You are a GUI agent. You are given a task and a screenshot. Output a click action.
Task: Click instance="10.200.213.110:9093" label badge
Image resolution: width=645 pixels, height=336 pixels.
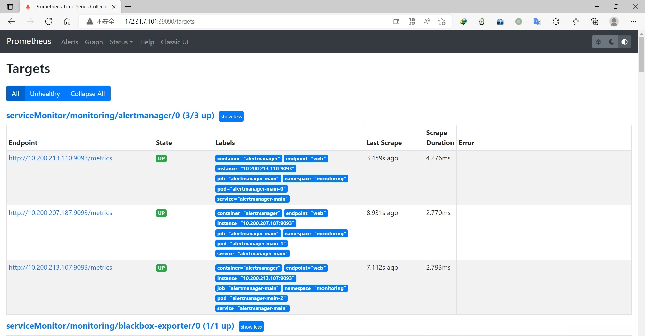256,169
